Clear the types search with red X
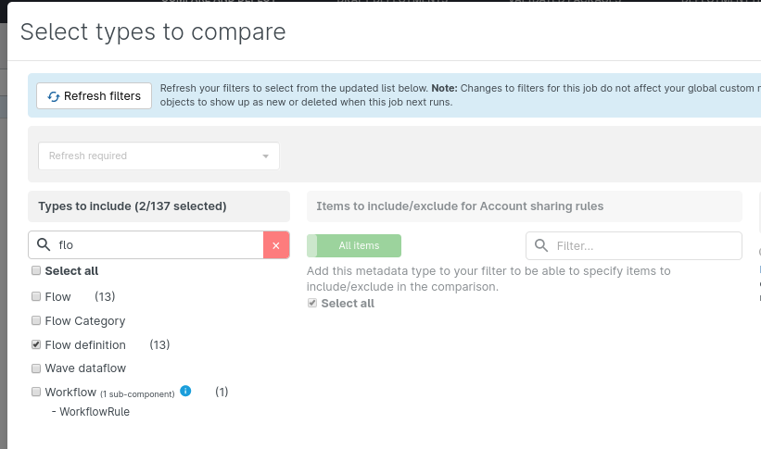This screenshot has width=761, height=449. (275, 245)
